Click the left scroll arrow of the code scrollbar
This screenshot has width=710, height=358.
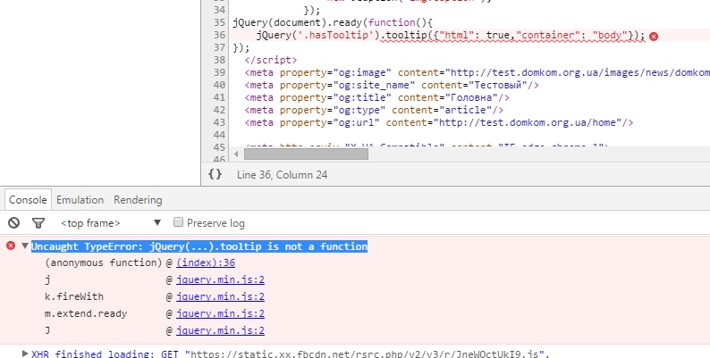pos(235,154)
